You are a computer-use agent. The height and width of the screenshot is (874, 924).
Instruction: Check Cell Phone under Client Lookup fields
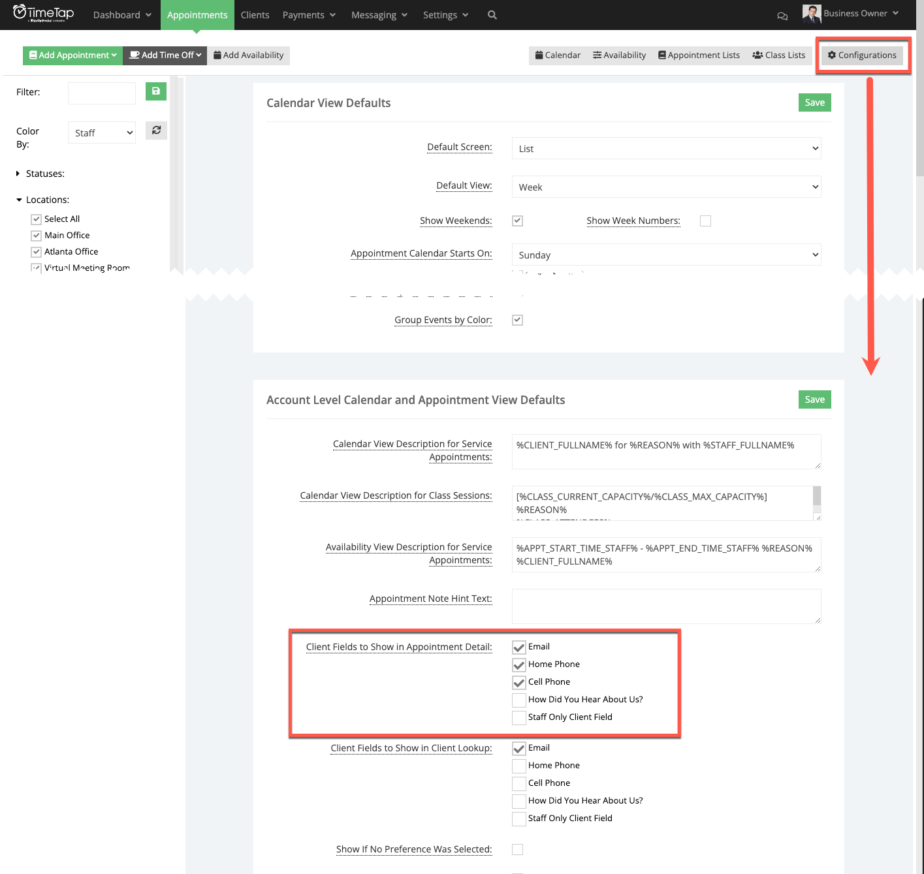(x=518, y=783)
